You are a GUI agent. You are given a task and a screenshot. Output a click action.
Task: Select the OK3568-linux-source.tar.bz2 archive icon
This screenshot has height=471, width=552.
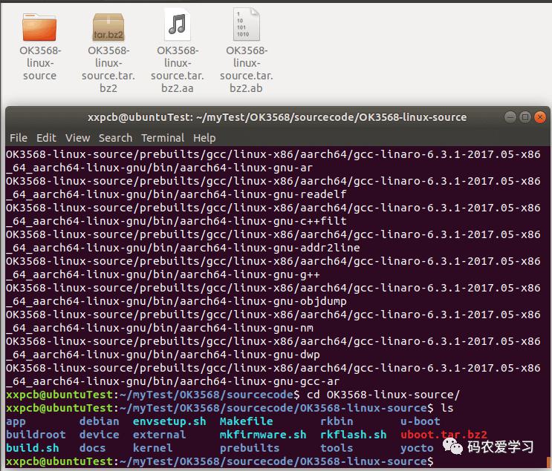(x=108, y=27)
